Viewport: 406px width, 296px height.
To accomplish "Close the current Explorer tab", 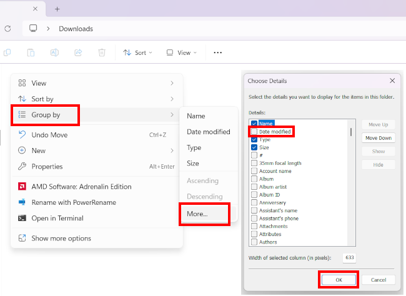I will pos(35,9).
